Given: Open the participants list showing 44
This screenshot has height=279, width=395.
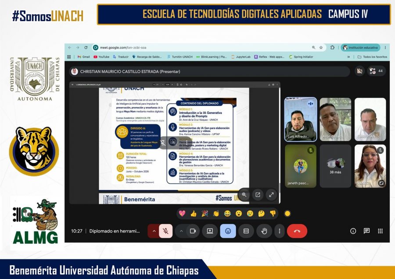Looking at the screenshot, I should [x=376, y=71].
